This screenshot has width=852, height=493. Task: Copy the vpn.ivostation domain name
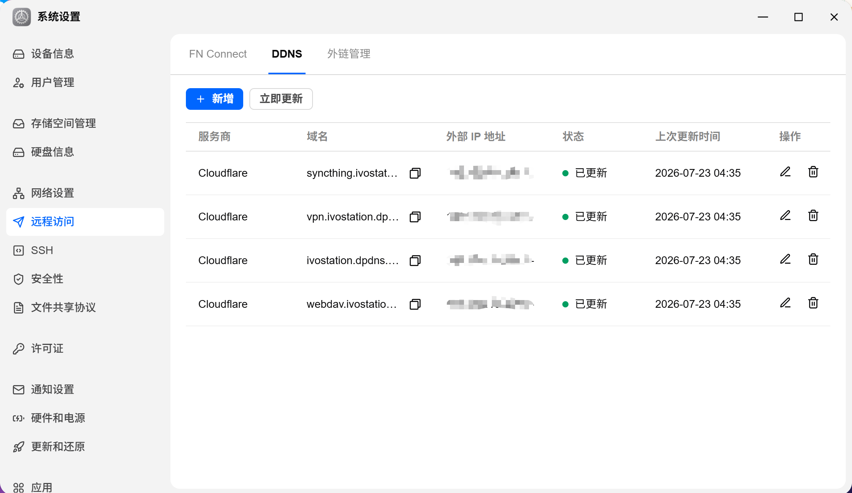pos(415,217)
